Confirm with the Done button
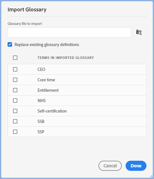Screen dimensions: 154x179 tap(136, 166)
